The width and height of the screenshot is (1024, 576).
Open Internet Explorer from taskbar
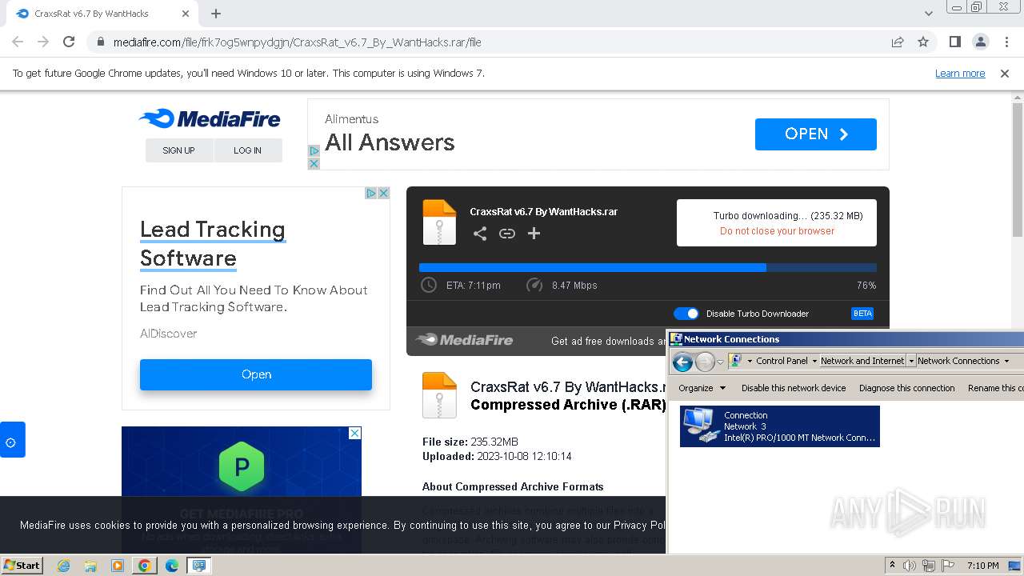63,566
